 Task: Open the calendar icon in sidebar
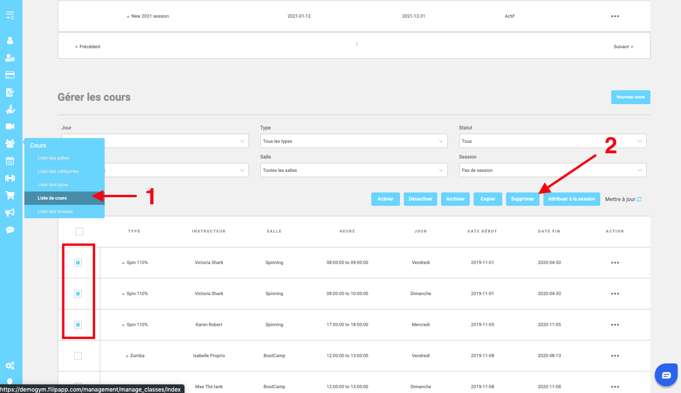[10, 161]
